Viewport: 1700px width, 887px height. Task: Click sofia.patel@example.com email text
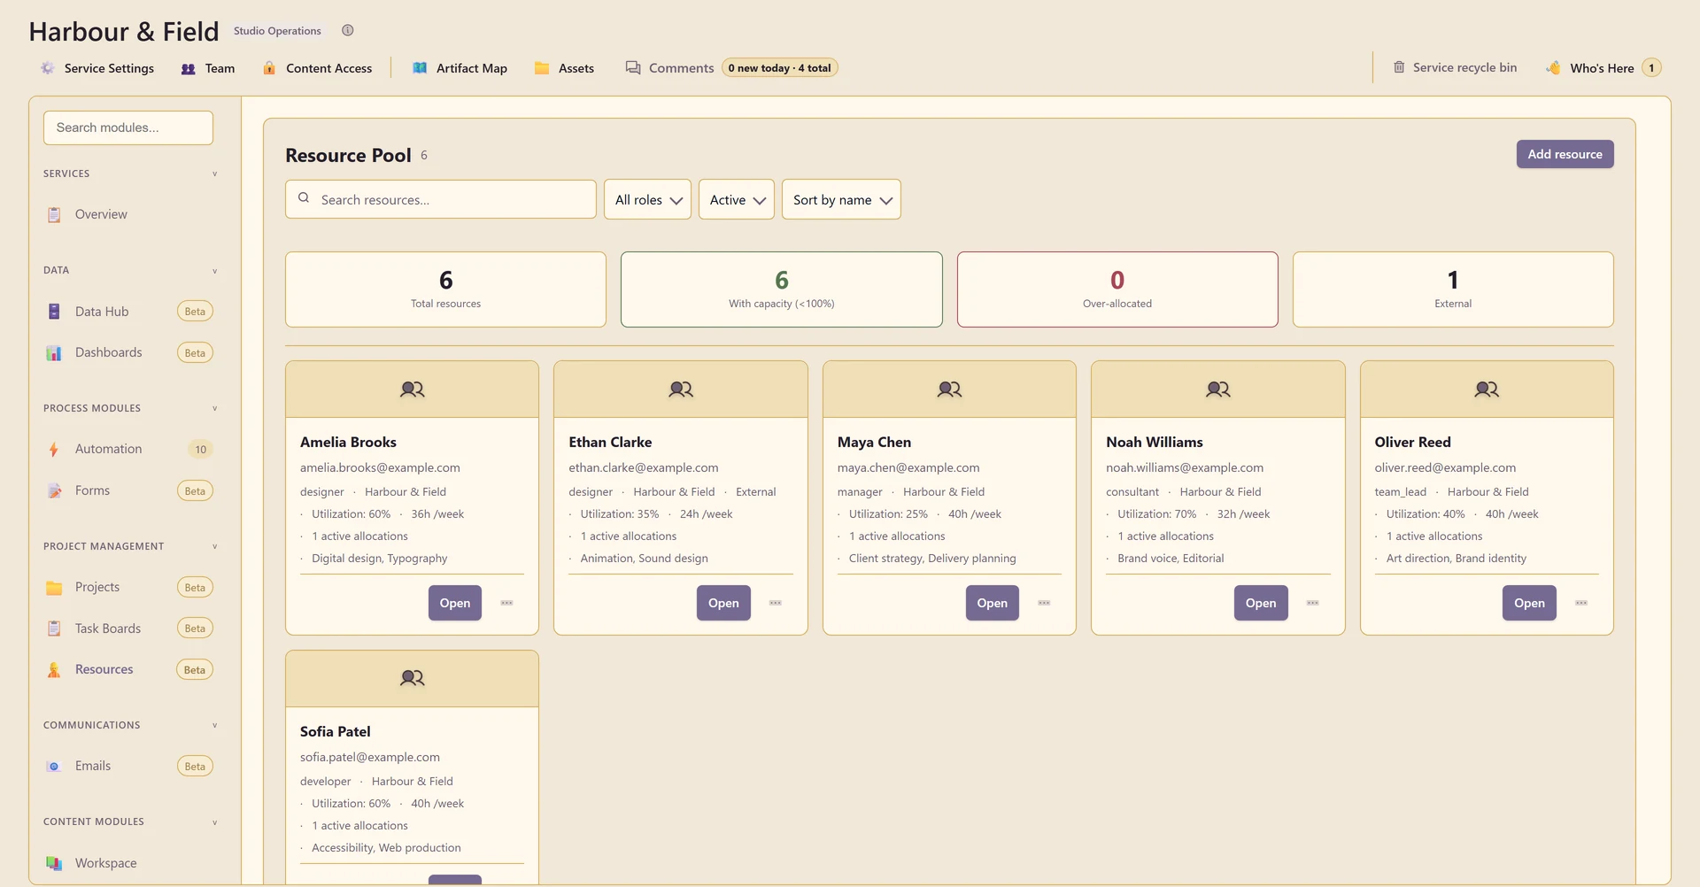370,757
